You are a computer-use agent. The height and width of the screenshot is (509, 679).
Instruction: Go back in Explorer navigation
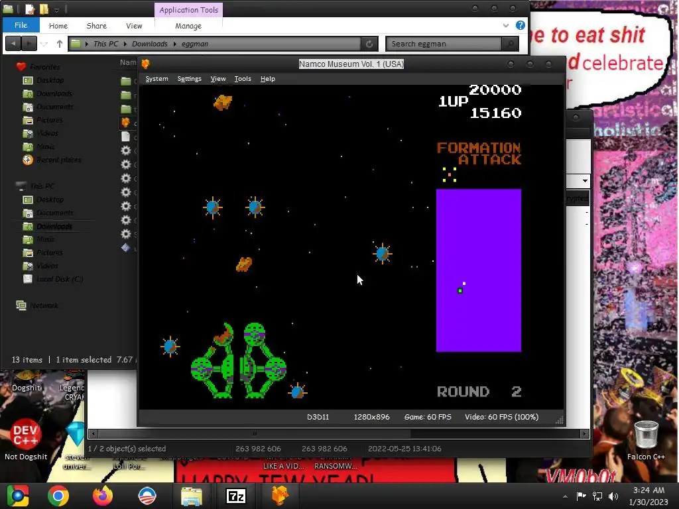point(13,44)
